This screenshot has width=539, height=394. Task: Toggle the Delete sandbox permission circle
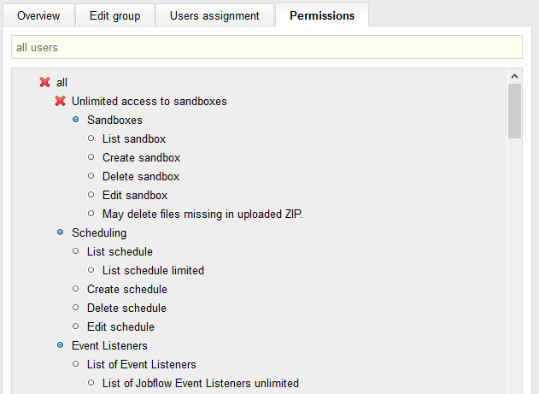(x=91, y=176)
